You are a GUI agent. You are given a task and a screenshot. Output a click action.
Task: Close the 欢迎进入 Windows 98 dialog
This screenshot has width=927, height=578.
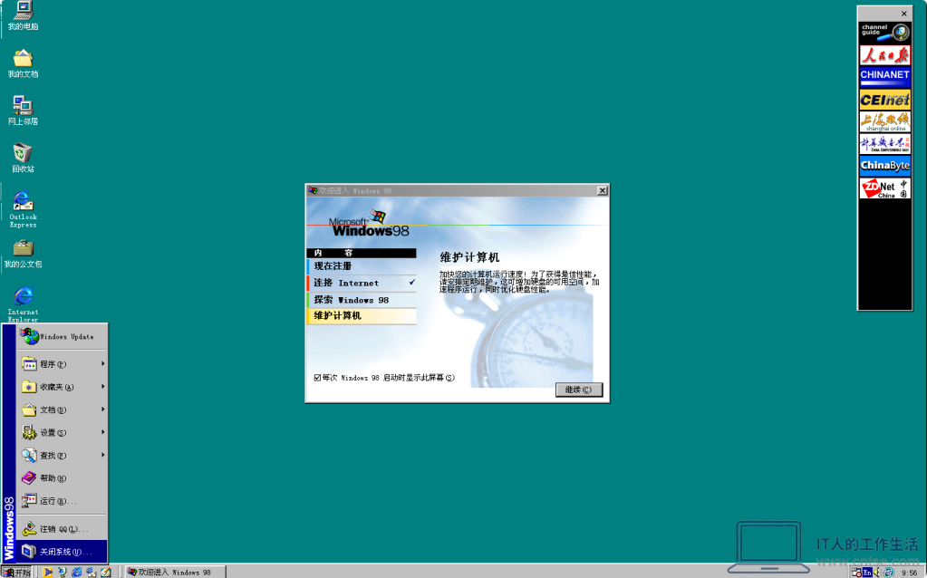[602, 190]
